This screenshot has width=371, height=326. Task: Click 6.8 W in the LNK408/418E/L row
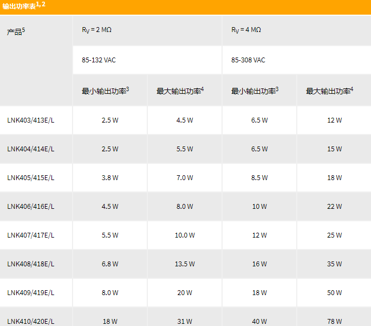tap(110, 264)
